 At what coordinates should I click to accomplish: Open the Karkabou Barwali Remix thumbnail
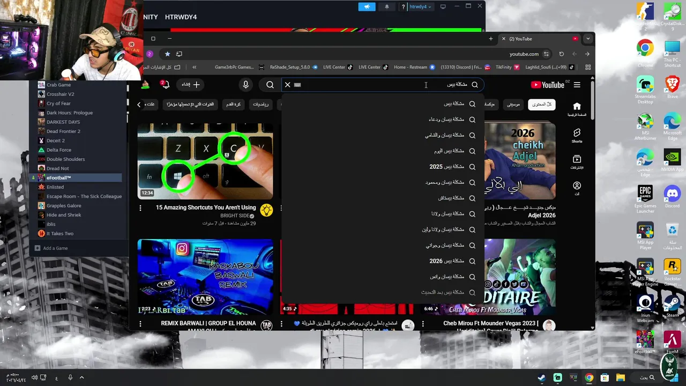point(205,277)
